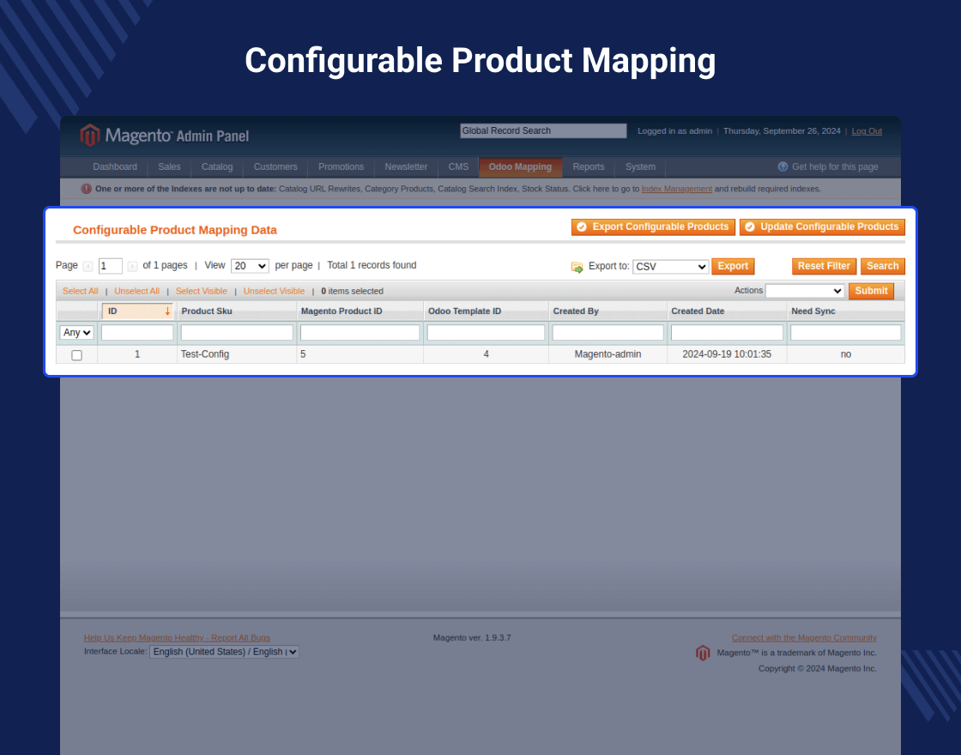Sort by Odoo Template ID column header

[x=464, y=311]
